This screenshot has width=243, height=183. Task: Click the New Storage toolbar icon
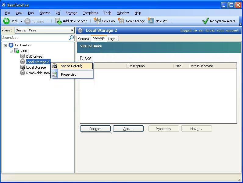click(121, 20)
